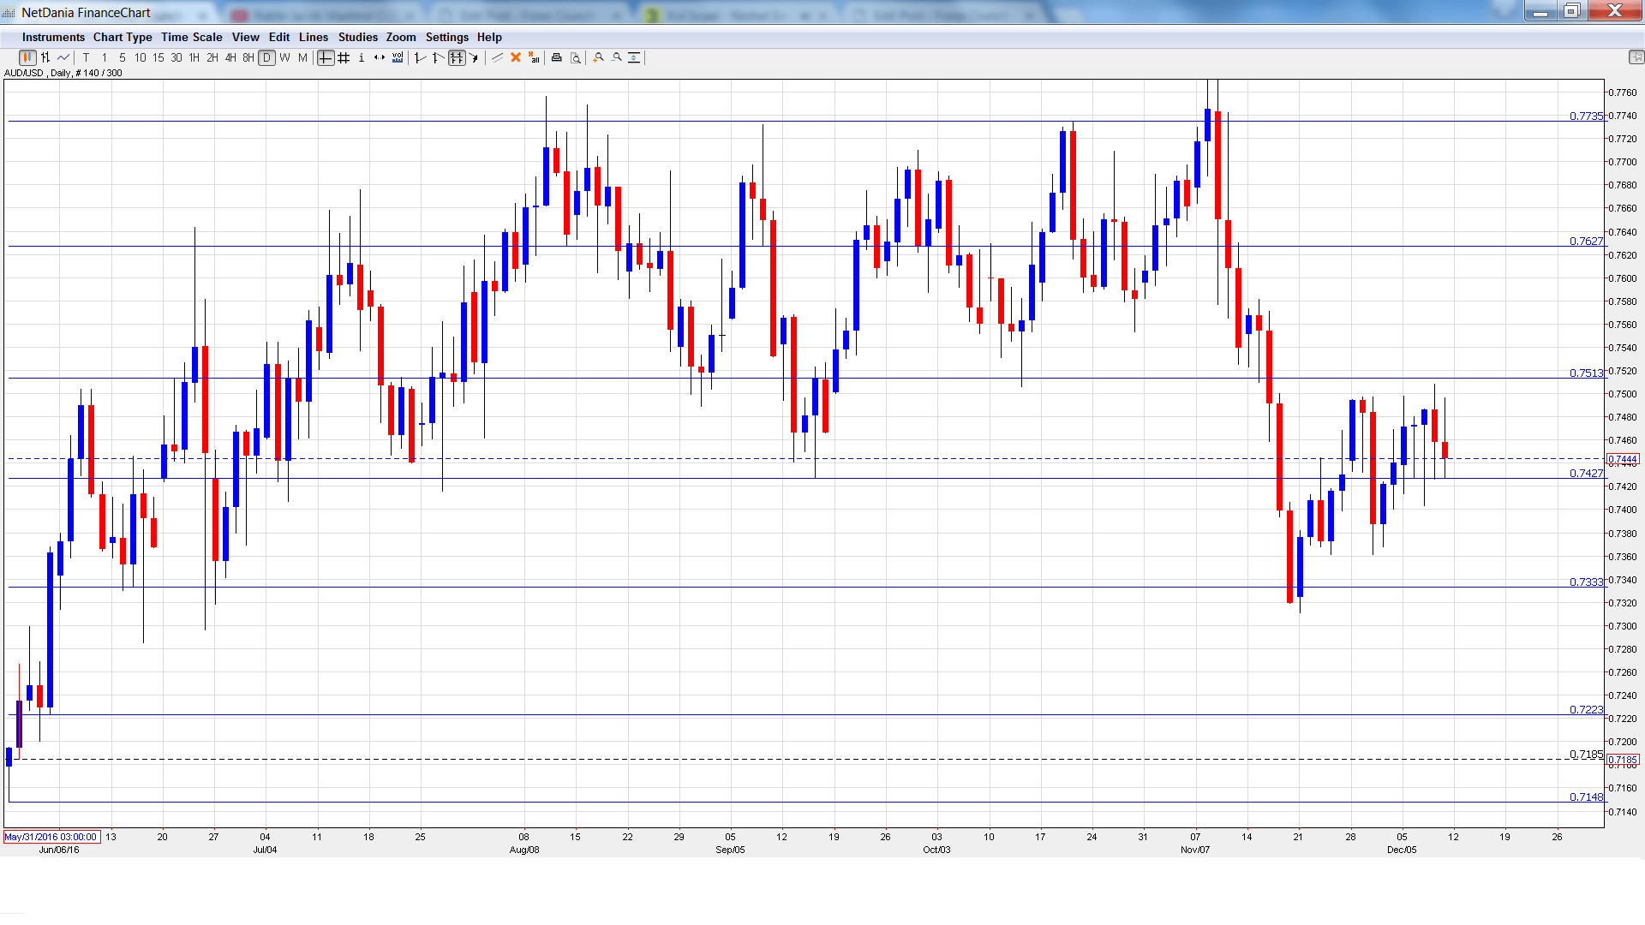Open the Time Scale menu
The width and height of the screenshot is (1645, 925).
click(191, 37)
